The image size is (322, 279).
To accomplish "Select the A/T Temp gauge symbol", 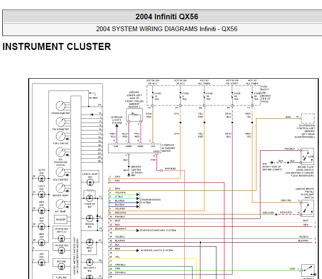I will [x=61, y=204].
